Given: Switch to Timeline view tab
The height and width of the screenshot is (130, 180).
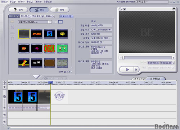Looking at the screenshot, I should click(155, 79).
